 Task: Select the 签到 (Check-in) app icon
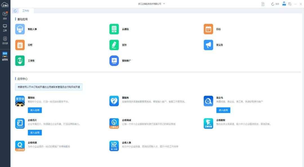[x=115, y=44]
